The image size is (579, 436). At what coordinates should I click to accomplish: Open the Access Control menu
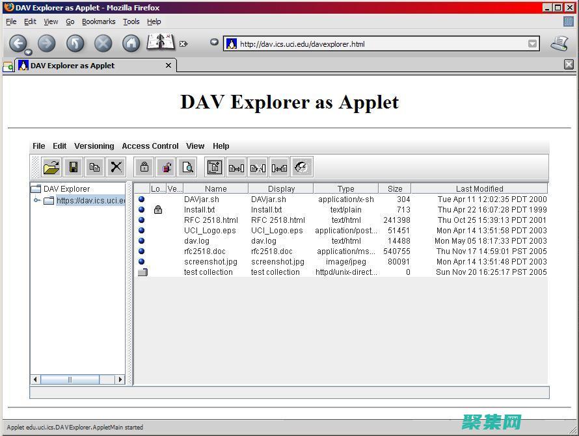[150, 146]
